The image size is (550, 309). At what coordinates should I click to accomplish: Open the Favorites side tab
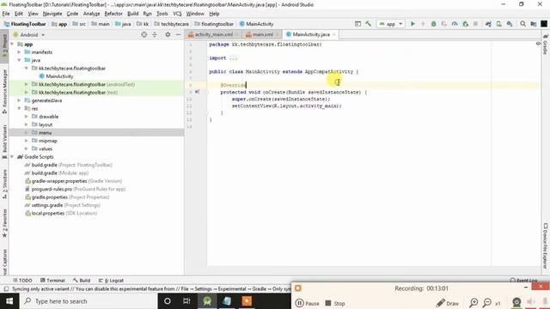pyautogui.click(x=4, y=223)
